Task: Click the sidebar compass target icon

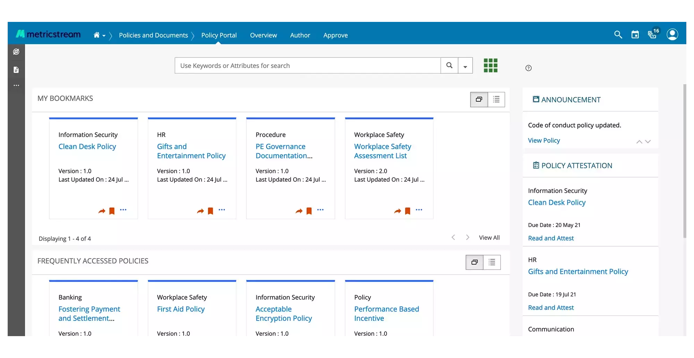Action: click(x=16, y=52)
